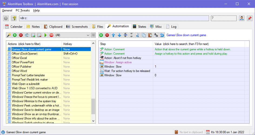Viewport: 255px width, 135px height.
Task: Open the settings gear button
Action: click(x=6, y=18)
